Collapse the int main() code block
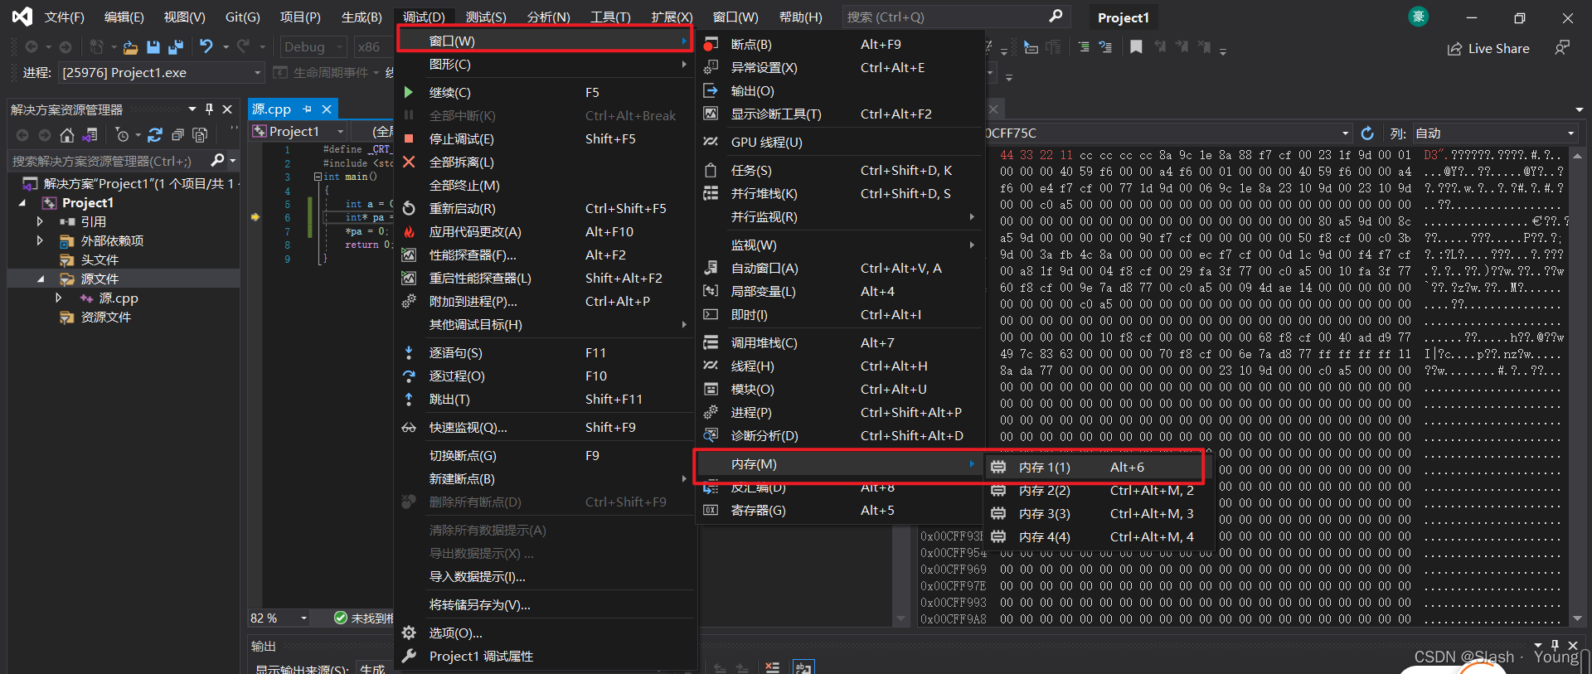 pos(318,177)
